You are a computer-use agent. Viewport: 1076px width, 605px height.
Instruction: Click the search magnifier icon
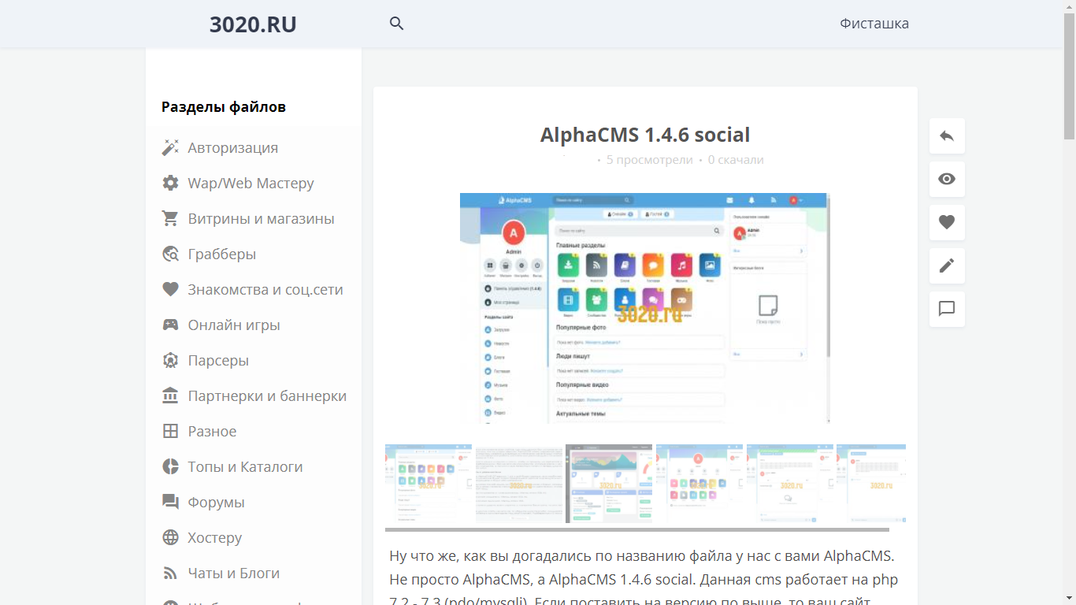(396, 24)
